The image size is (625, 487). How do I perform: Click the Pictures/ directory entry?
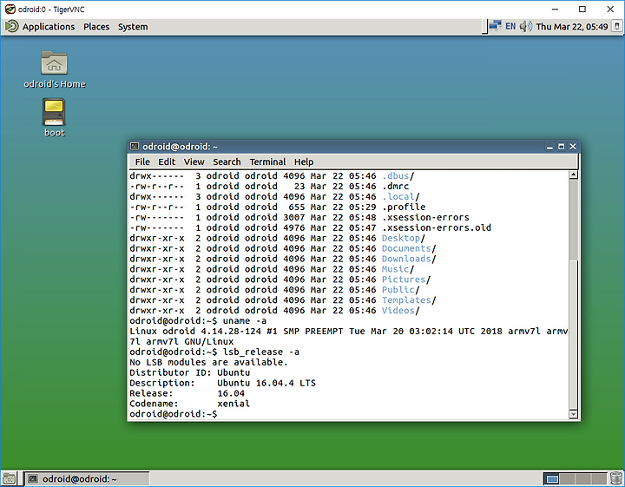[x=406, y=280]
